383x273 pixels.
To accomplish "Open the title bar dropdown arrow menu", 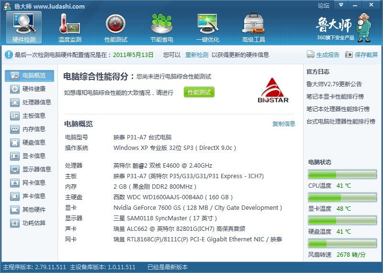I will click(x=341, y=5).
